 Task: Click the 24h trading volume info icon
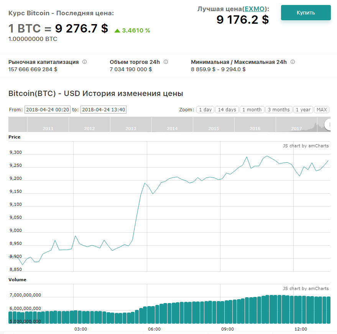(x=166, y=62)
